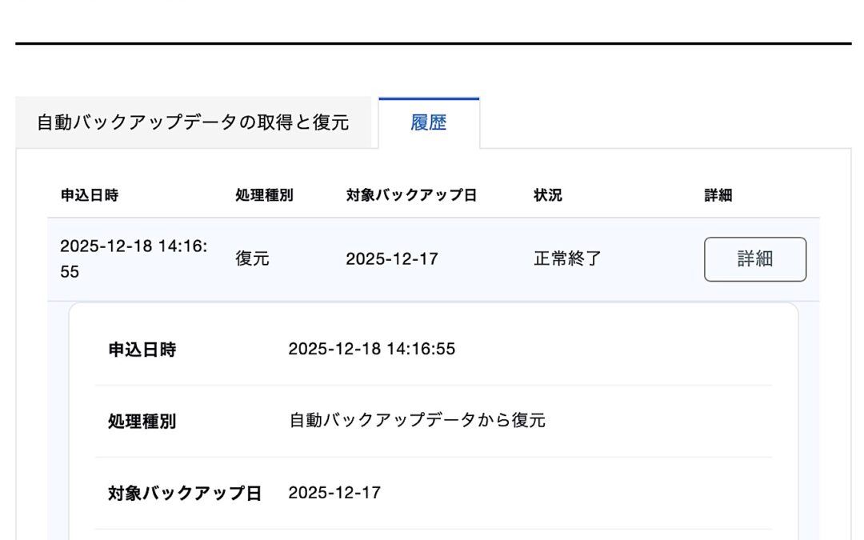Select the history row dated 2025-12-18 14:16:55
The width and height of the screenshot is (864, 540).
pos(320,258)
